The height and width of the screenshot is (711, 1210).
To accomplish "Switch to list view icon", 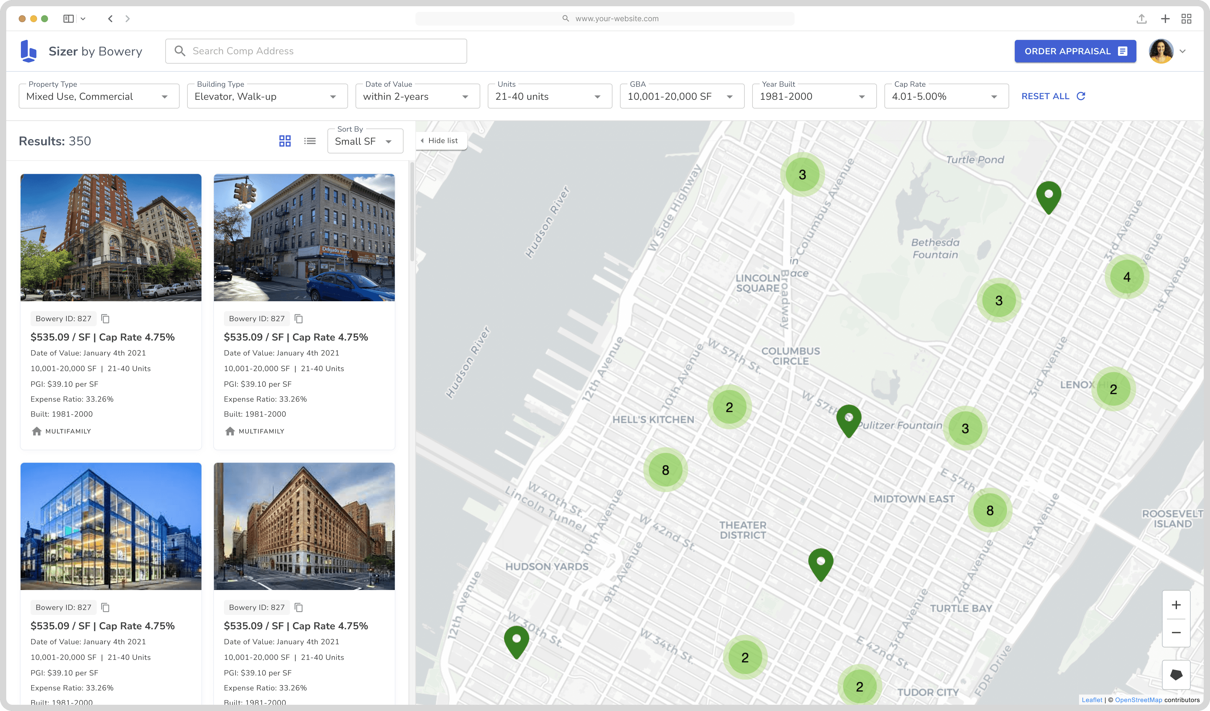I will [310, 141].
